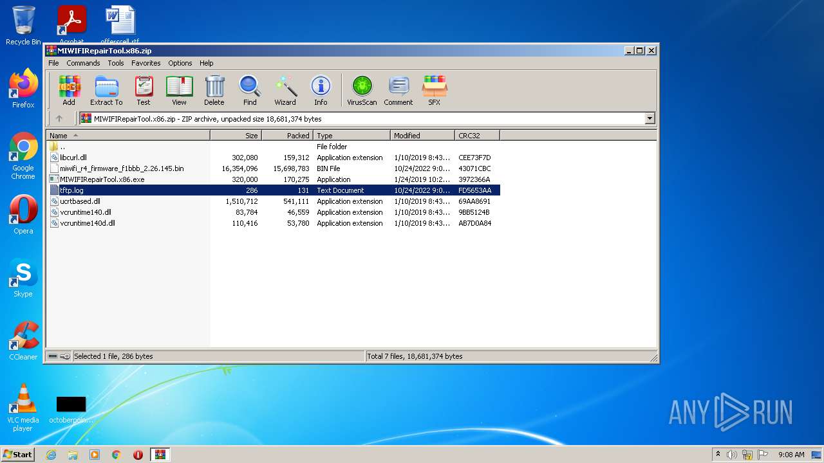Sort by Type column header
The height and width of the screenshot is (463, 824).
pos(351,135)
